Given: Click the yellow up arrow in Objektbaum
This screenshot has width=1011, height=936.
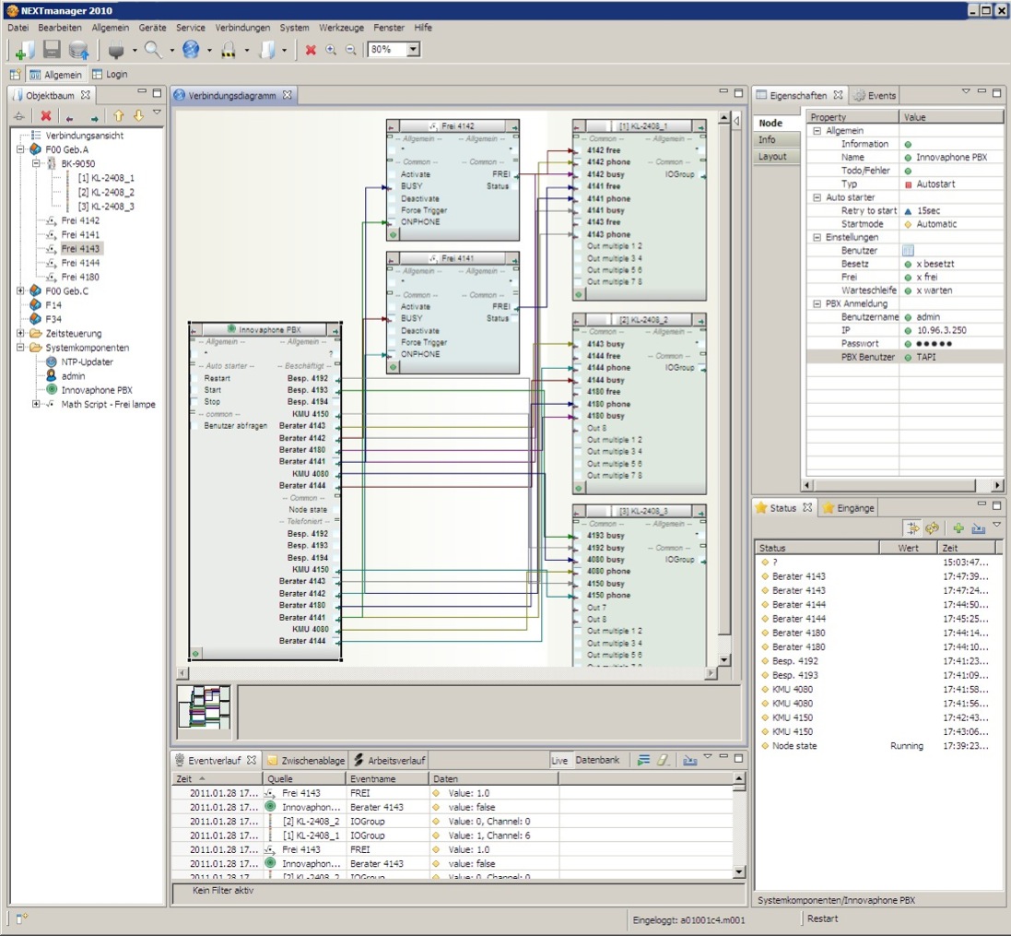Looking at the screenshot, I should [119, 115].
